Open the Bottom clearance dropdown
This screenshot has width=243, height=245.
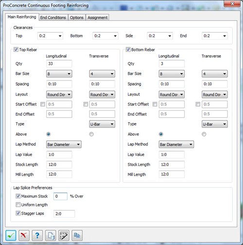(x=105, y=36)
